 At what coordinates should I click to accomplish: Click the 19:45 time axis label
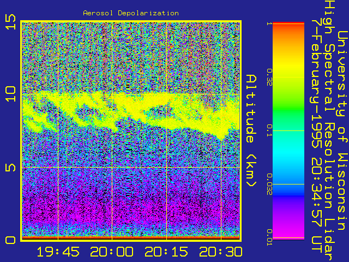click(58, 252)
